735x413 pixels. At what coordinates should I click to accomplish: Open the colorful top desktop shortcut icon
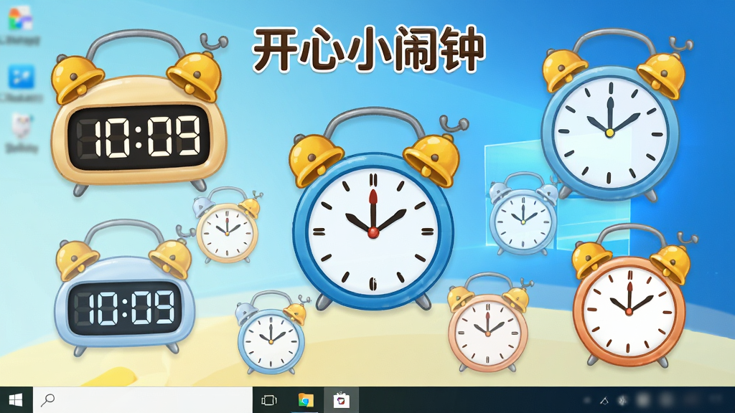pos(20,18)
